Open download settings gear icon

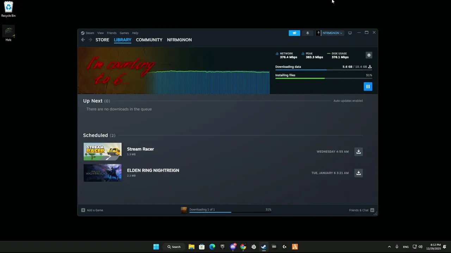369,55
